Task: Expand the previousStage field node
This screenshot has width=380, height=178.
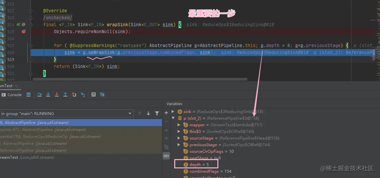Action: pyautogui.click(x=179, y=145)
